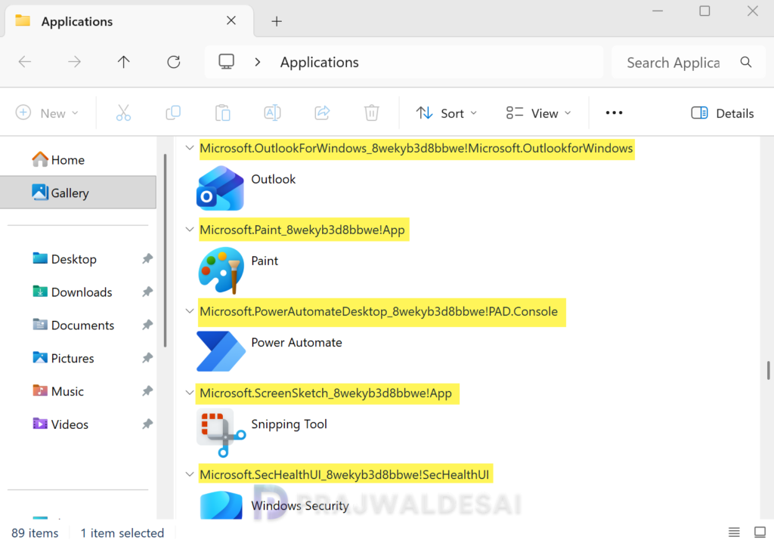Select the Power Automate name label
Image resolution: width=774 pixels, height=543 pixels.
click(x=296, y=342)
